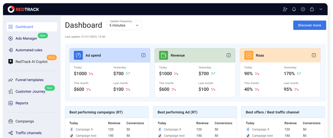Click the Funnel templates icon
Image resolution: width=333 pixels, height=138 pixels.
coord(11,80)
